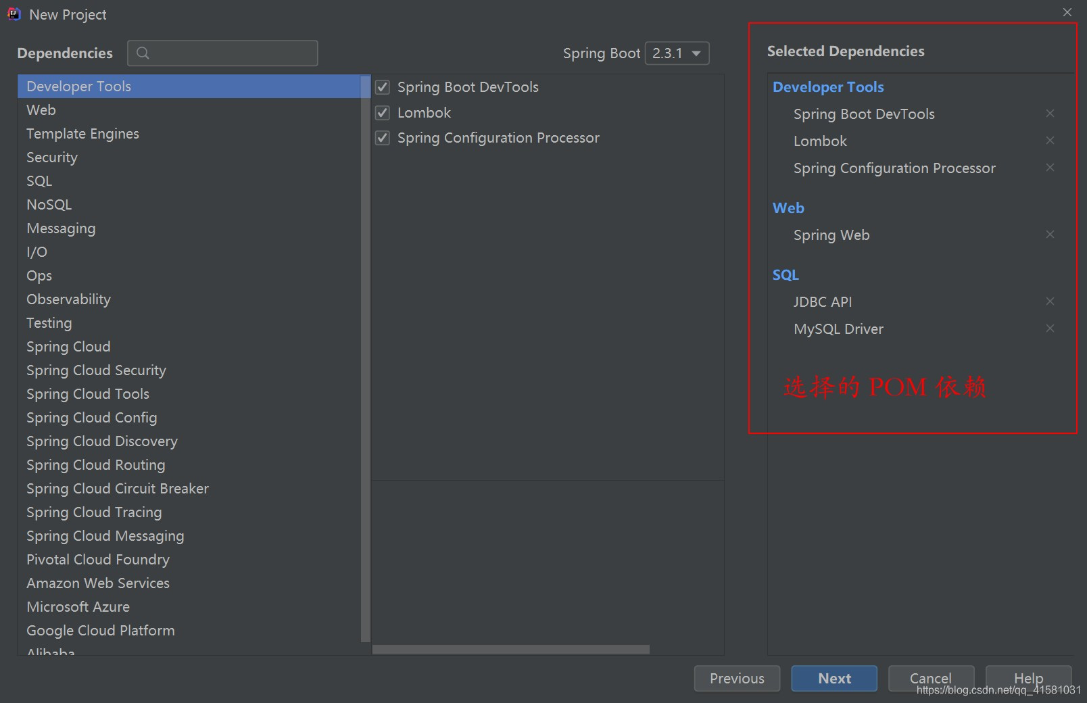The width and height of the screenshot is (1087, 703).
Task: Click the Cancel button
Action: [x=931, y=678]
